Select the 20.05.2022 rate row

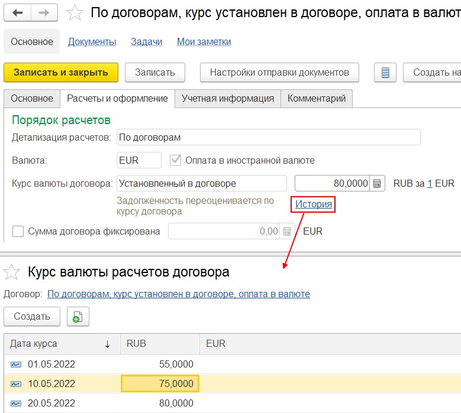[x=51, y=403]
